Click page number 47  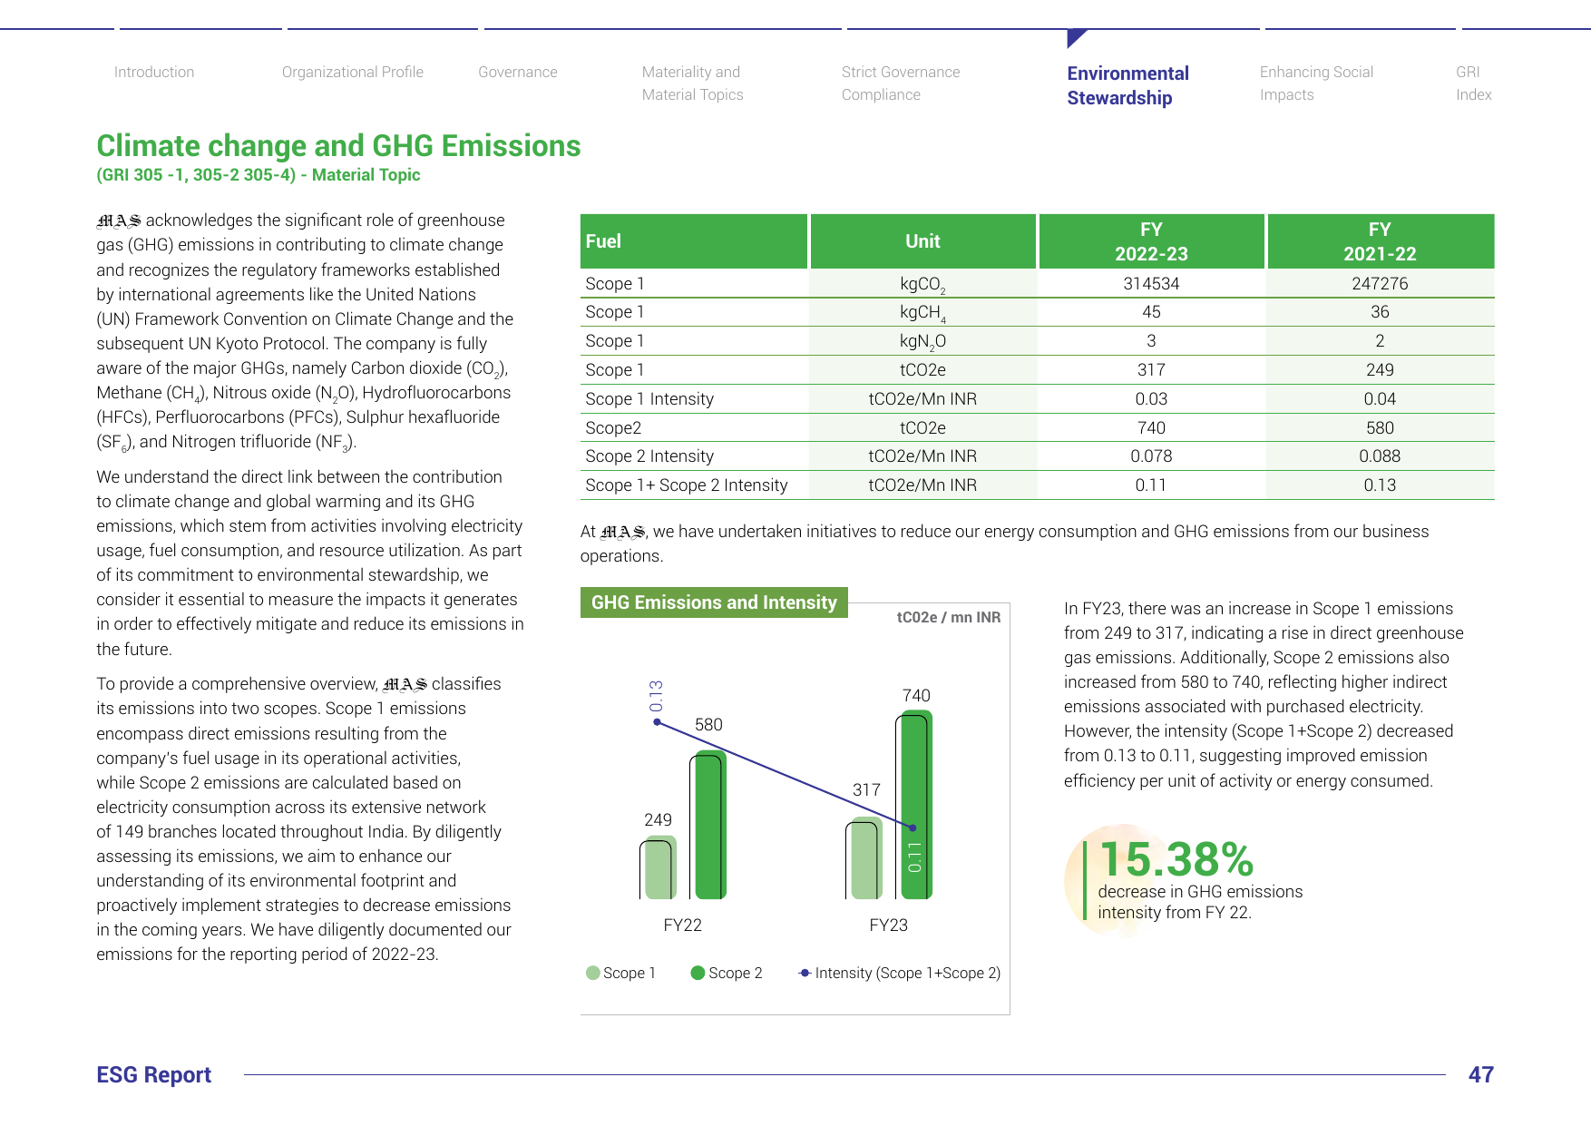[1480, 1075]
